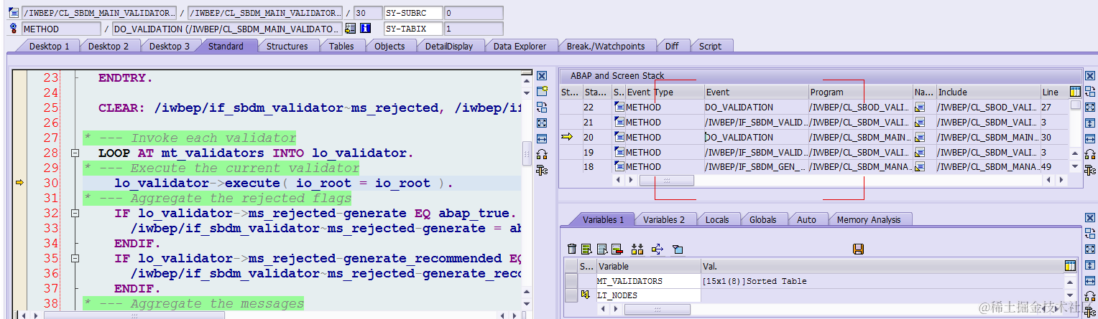Click the Program column header
Image resolution: width=1098 pixels, height=319 pixels.
pyautogui.click(x=860, y=92)
